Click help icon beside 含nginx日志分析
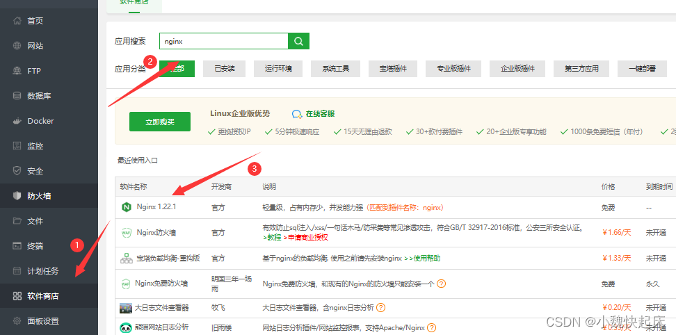 click(x=380, y=307)
